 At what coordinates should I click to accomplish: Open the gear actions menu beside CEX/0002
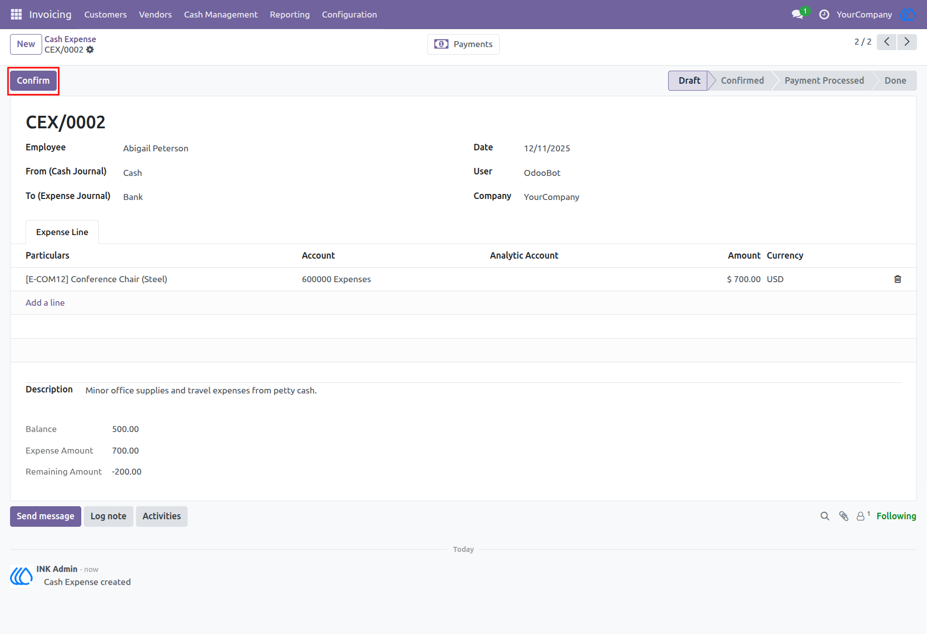(x=90, y=50)
